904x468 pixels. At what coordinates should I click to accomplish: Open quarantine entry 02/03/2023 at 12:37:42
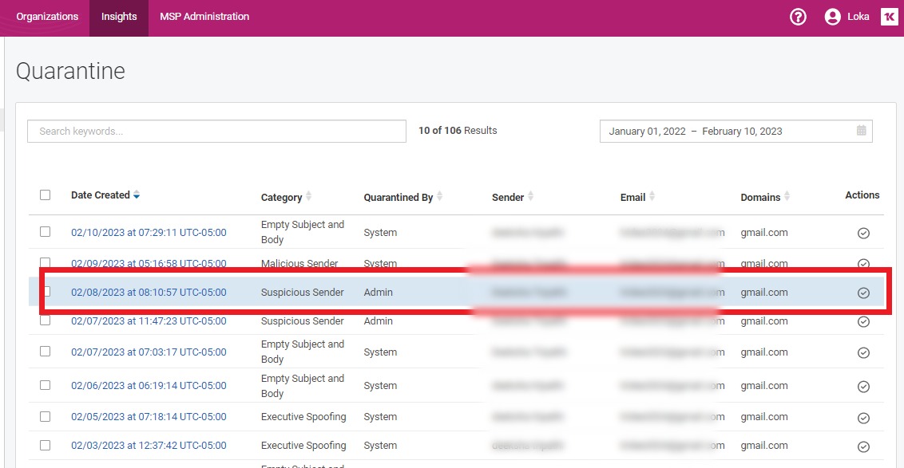[x=149, y=446]
